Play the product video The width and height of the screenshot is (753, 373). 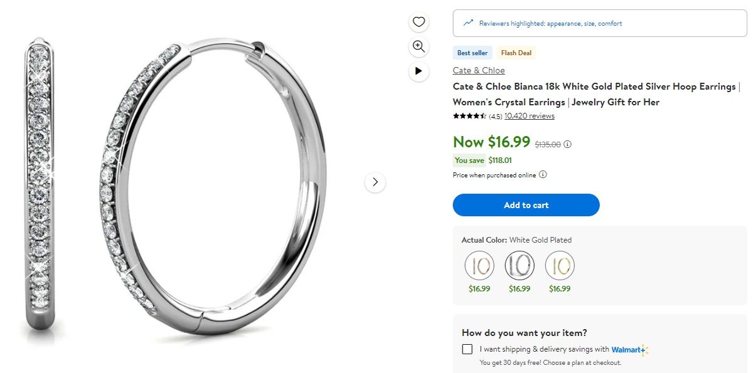pyautogui.click(x=419, y=71)
